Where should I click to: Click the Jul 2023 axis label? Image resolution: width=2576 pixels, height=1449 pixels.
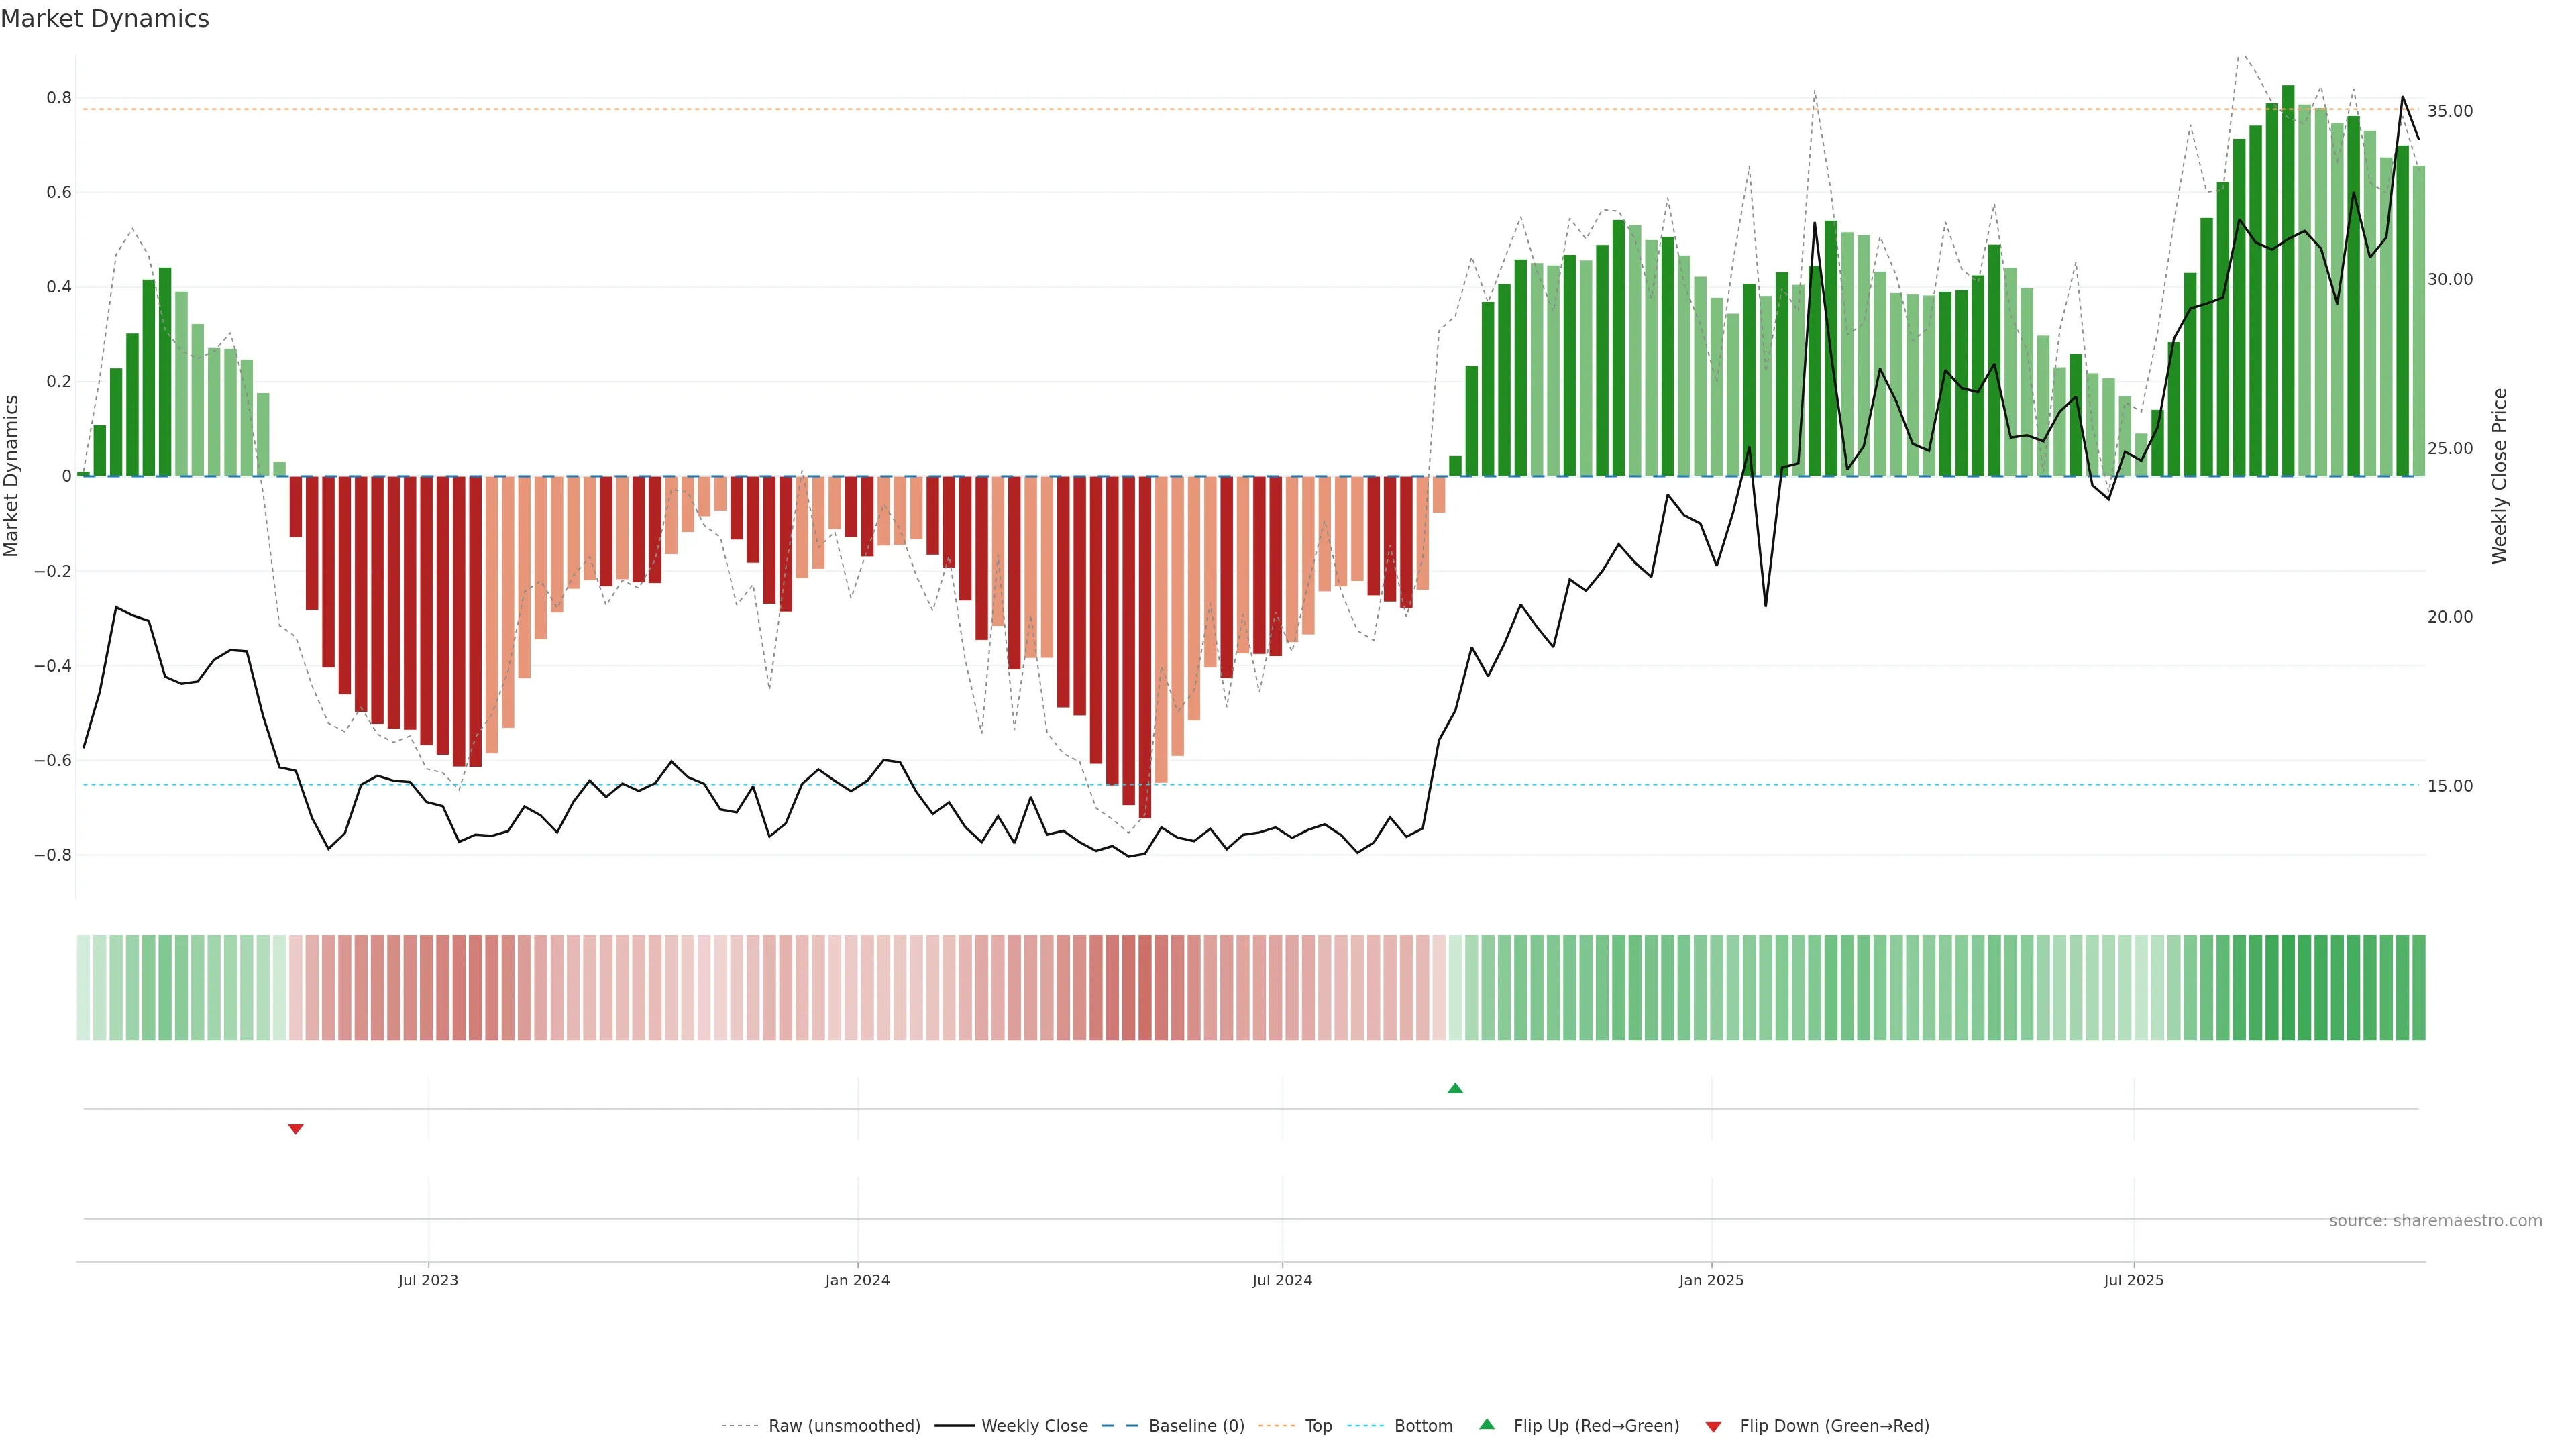(x=428, y=1280)
